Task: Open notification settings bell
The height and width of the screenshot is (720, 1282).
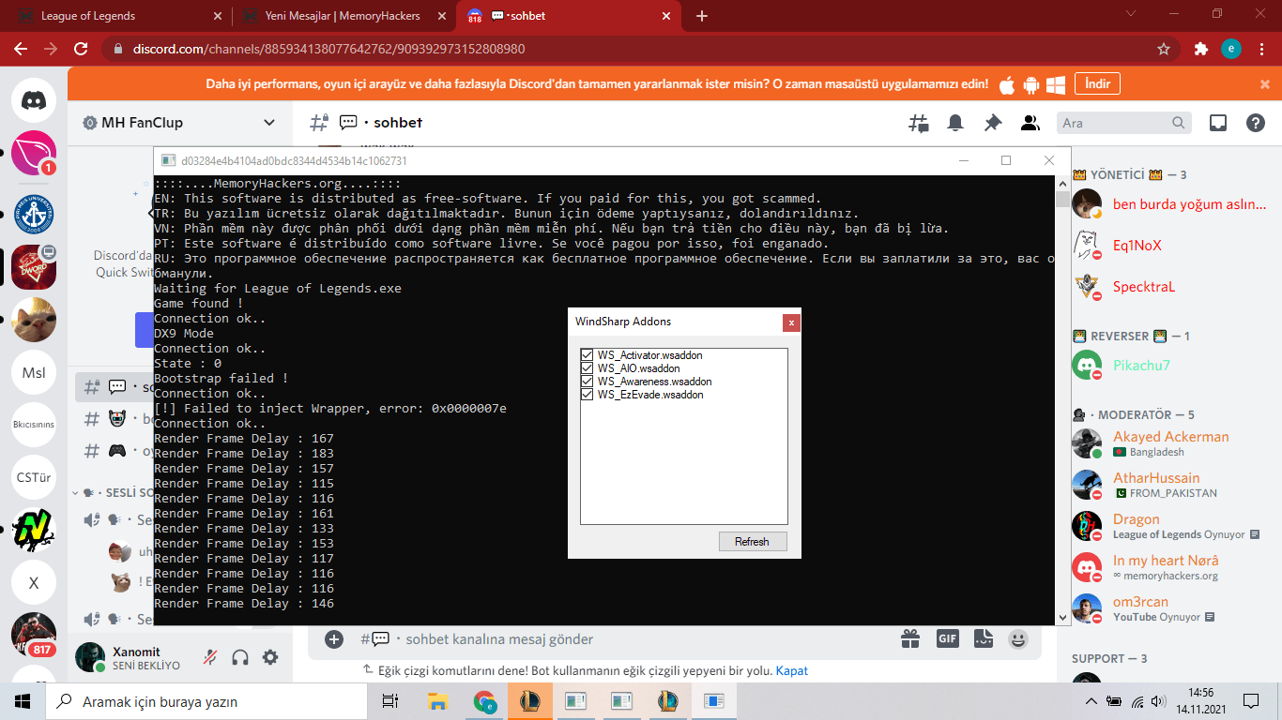Action: coord(955,123)
